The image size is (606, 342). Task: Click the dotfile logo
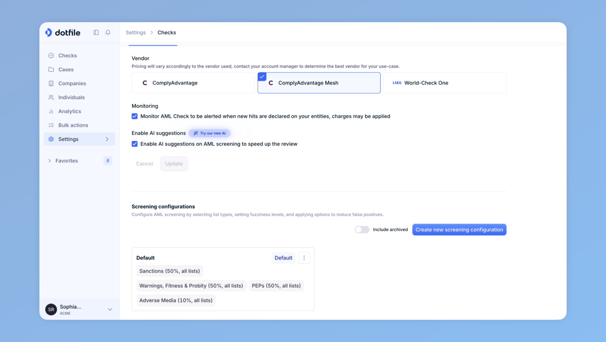tap(63, 33)
